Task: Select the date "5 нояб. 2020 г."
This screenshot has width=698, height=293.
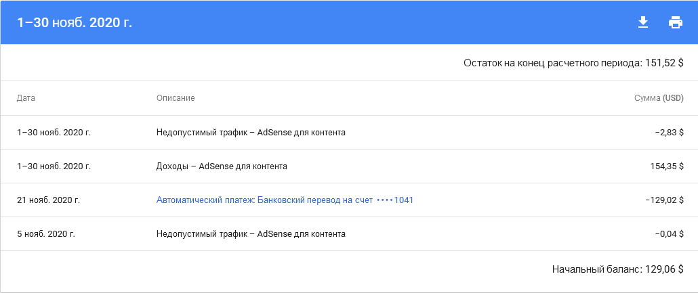Action: click(x=45, y=234)
